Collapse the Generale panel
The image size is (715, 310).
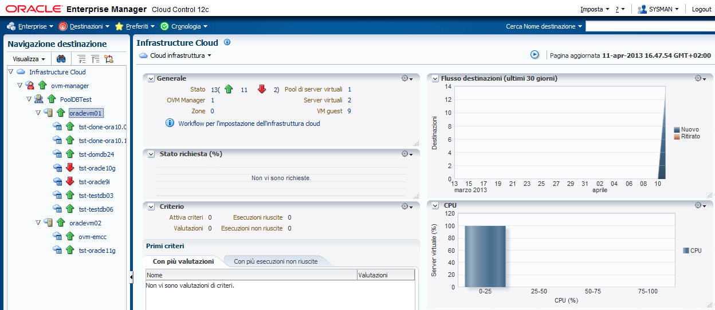click(151, 78)
